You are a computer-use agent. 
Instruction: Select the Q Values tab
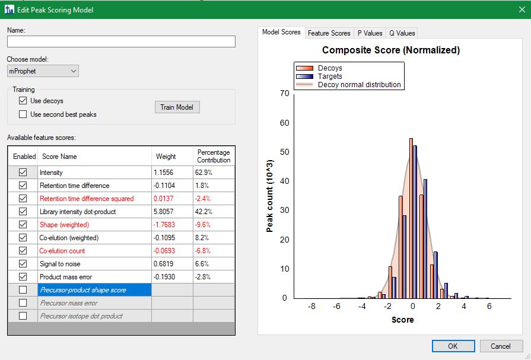coord(402,33)
